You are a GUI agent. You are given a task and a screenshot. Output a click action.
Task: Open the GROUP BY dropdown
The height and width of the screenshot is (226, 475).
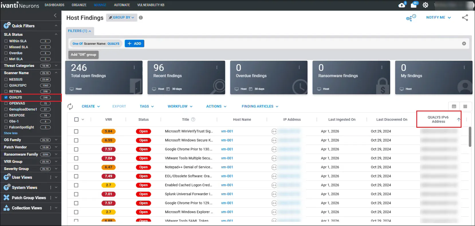pyautogui.click(x=122, y=17)
